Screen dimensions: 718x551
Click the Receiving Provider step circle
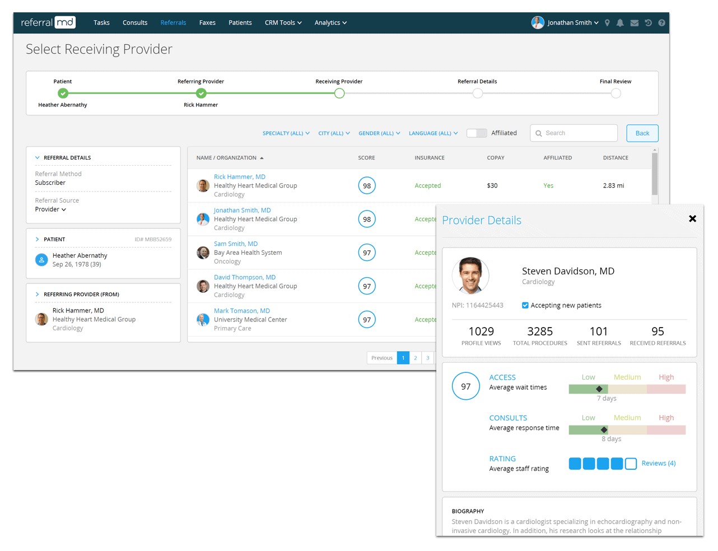pyautogui.click(x=339, y=94)
